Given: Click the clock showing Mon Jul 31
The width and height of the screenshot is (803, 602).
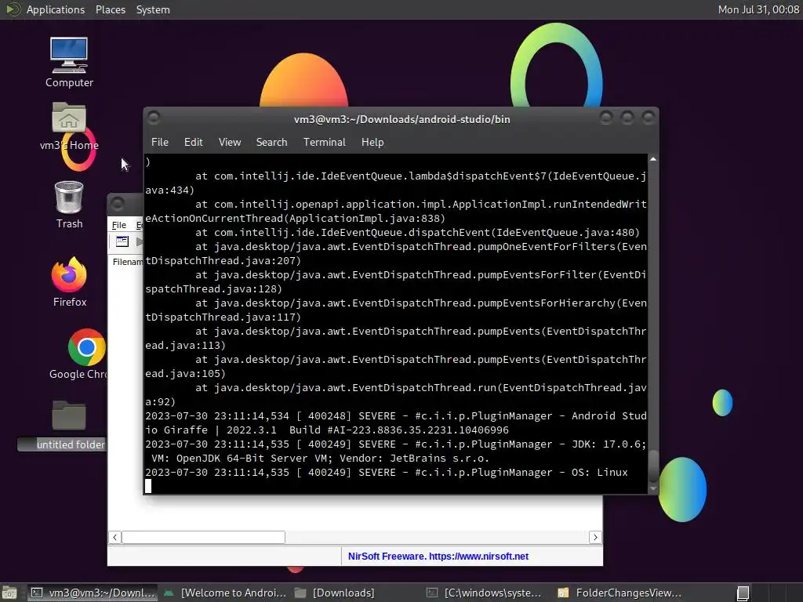Looking at the screenshot, I should click(x=758, y=9).
